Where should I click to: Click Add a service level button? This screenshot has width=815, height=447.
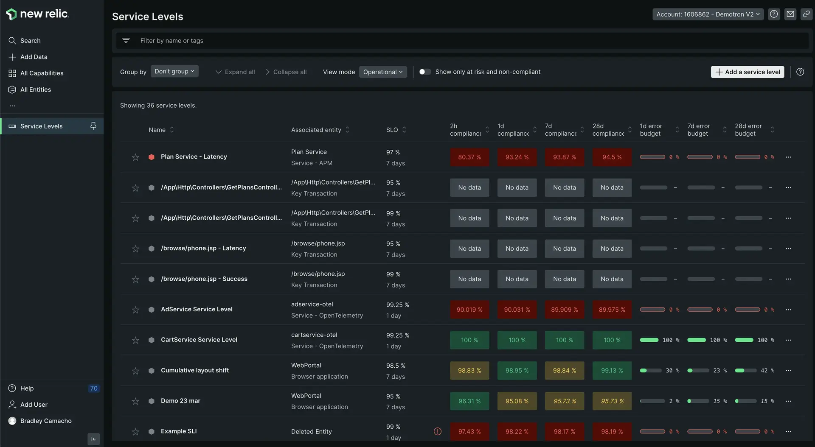(x=748, y=72)
